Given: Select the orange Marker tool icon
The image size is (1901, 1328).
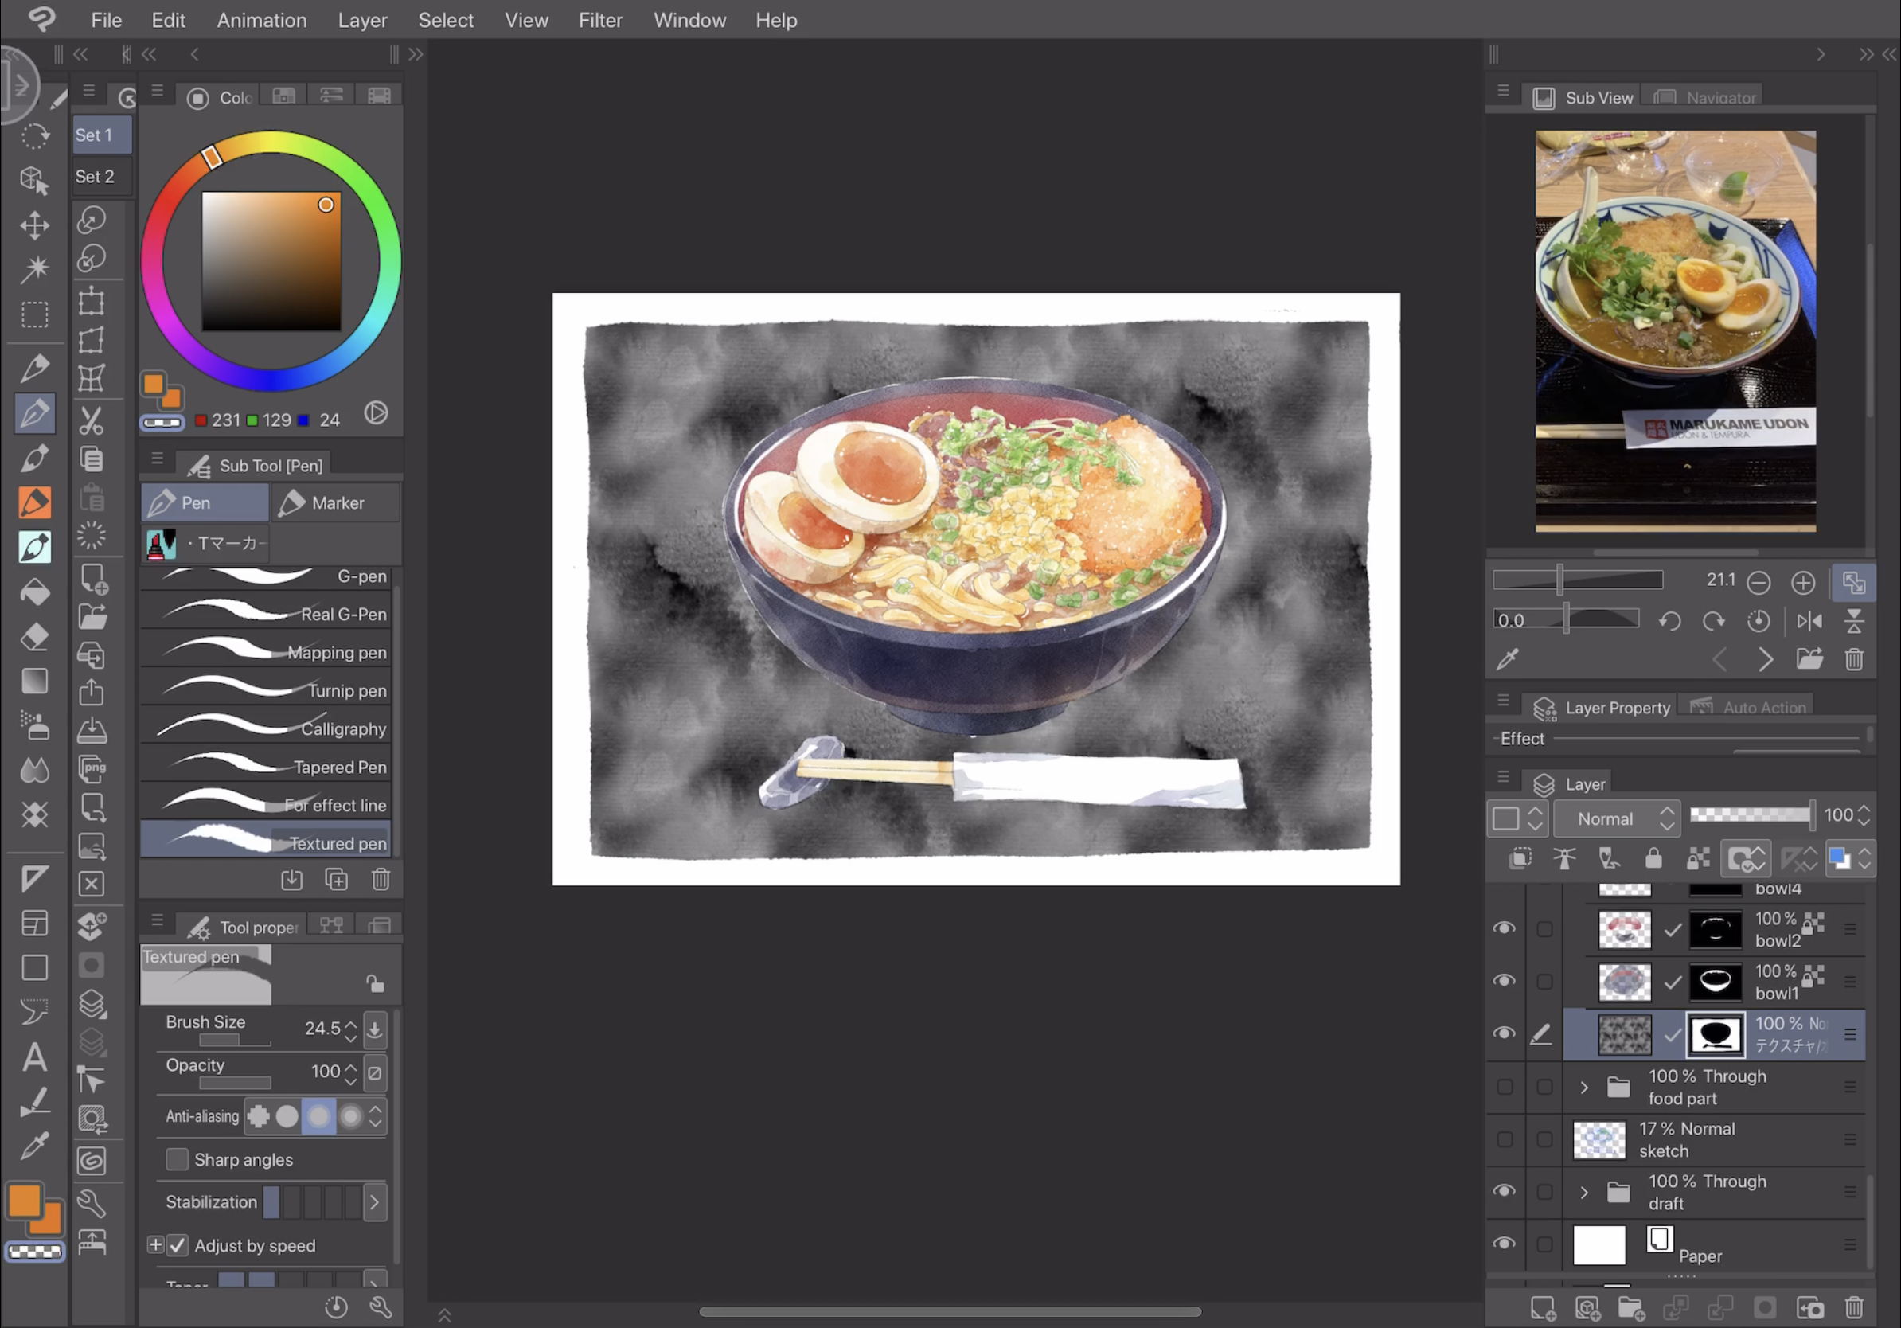Looking at the screenshot, I should (35, 501).
